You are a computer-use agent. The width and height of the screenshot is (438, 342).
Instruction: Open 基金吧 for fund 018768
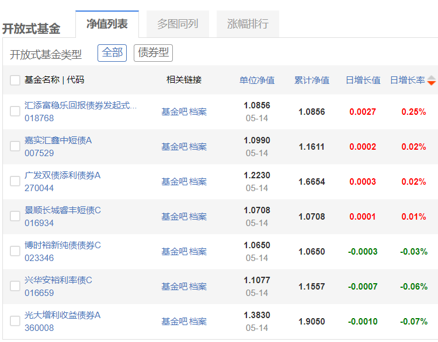(x=175, y=112)
